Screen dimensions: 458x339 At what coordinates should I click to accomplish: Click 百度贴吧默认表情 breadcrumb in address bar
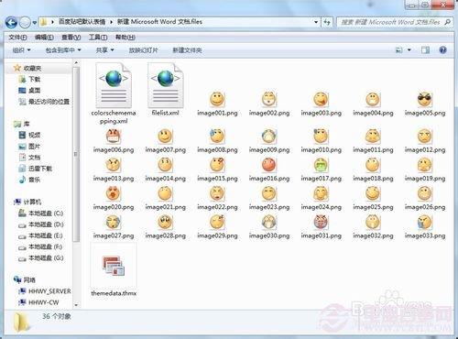click(x=82, y=22)
